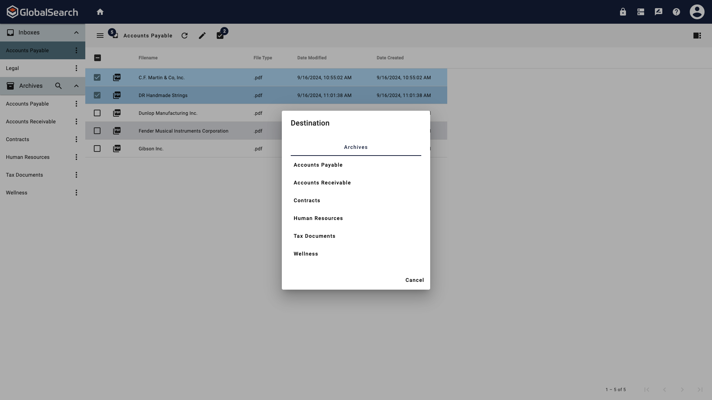Open the help question mark icon
Image resolution: width=712 pixels, height=400 pixels.
pos(676,11)
